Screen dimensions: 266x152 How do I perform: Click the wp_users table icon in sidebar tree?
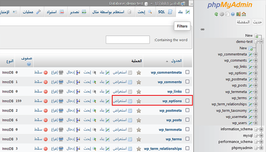pos(250,123)
